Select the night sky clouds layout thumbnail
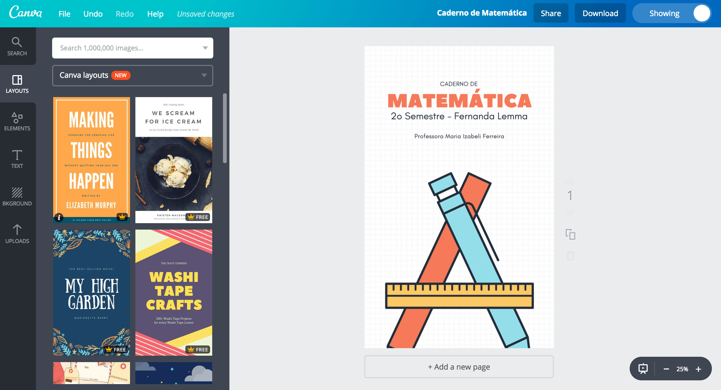Viewport: 721px width, 390px height. pos(174,373)
